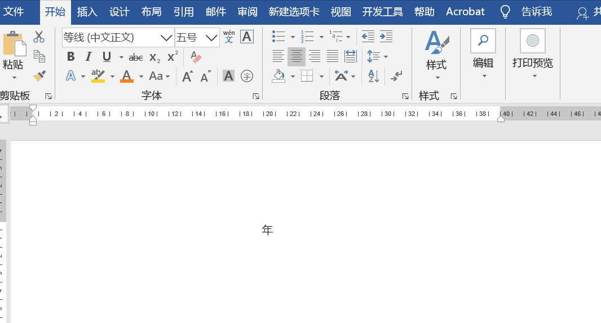Decrease font size button
601x323 pixels.
[x=206, y=76]
